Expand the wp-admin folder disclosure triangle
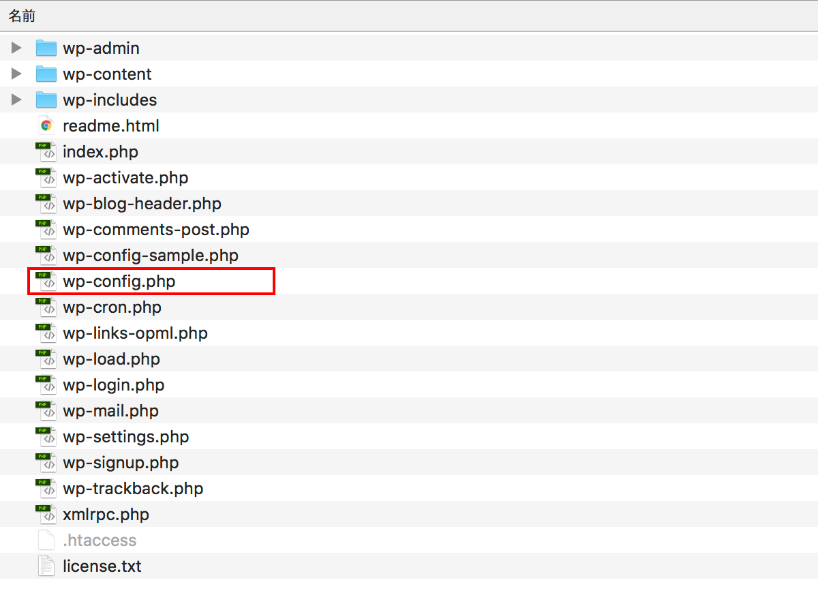Viewport: 818px width, 593px height. tap(17, 48)
